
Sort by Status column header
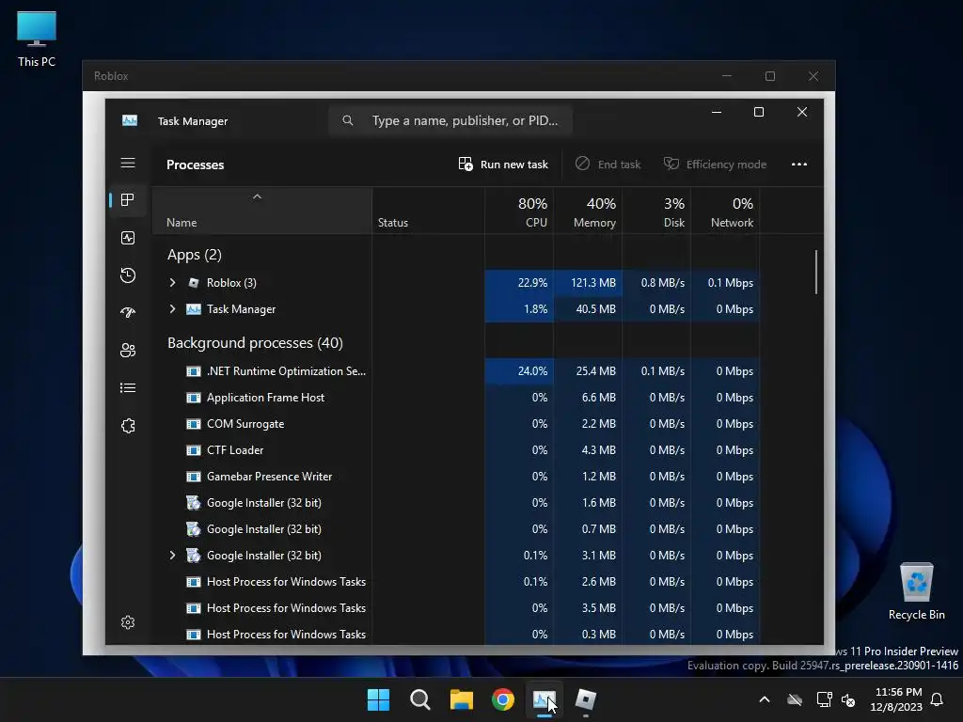tap(428, 211)
